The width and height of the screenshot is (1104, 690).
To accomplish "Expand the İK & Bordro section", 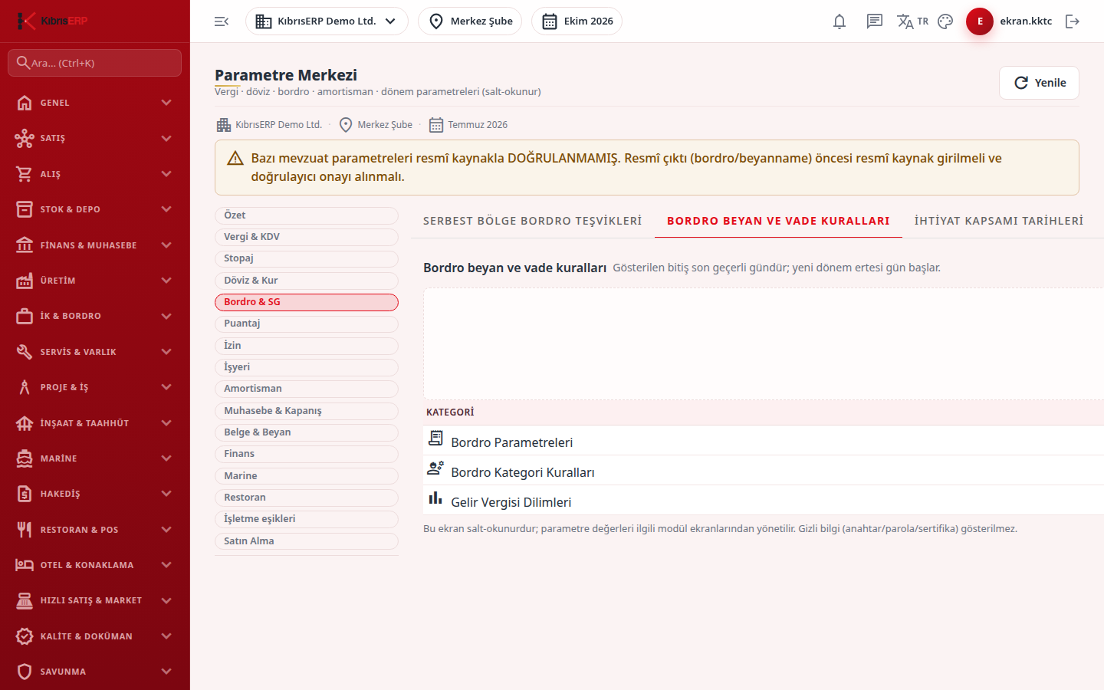I will click(95, 316).
